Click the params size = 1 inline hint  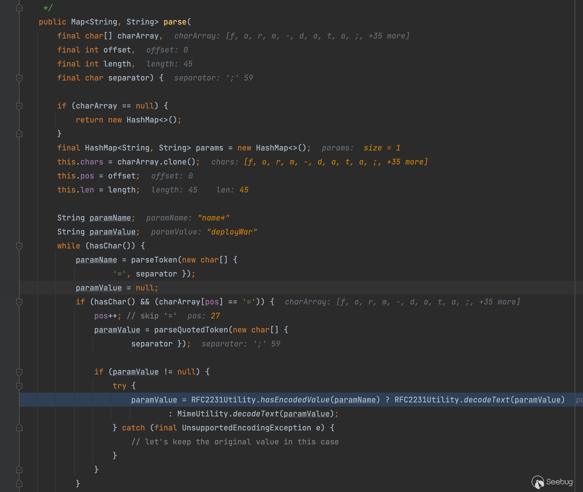(x=381, y=148)
